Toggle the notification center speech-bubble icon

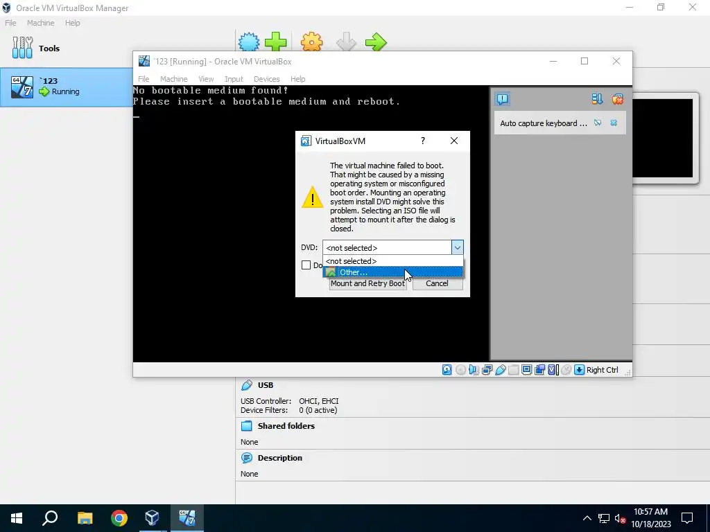click(x=502, y=99)
